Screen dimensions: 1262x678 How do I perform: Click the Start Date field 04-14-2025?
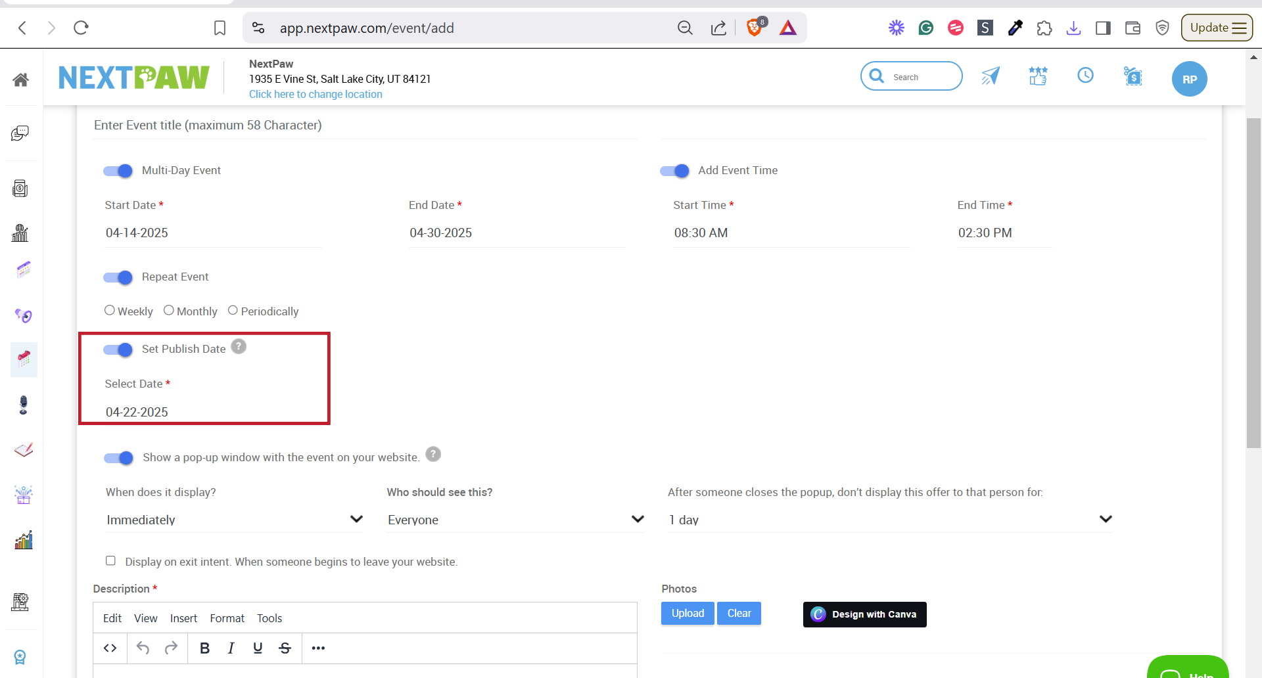point(213,233)
